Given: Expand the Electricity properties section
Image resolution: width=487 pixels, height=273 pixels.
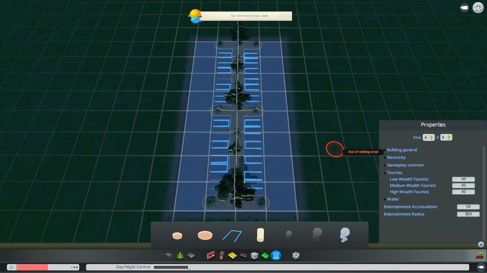Looking at the screenshot, I should [x=396, y=157].
